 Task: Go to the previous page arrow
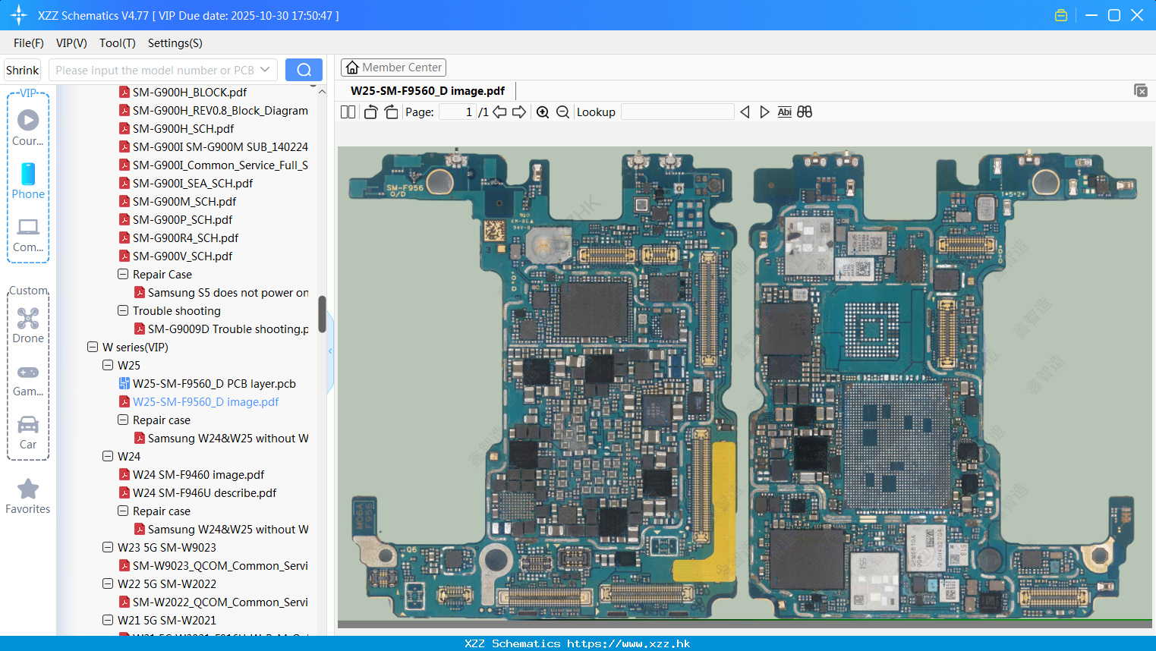tap(499, 112)
